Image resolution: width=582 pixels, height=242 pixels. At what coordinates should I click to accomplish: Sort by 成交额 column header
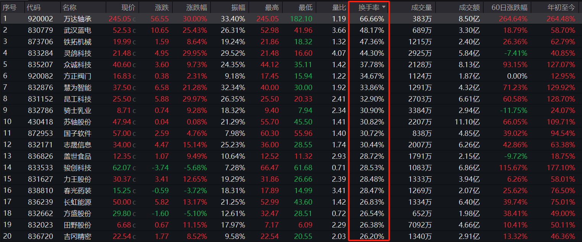coord(469,7)
